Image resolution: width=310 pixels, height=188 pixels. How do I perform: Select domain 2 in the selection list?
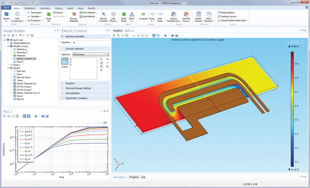(71, 62)
